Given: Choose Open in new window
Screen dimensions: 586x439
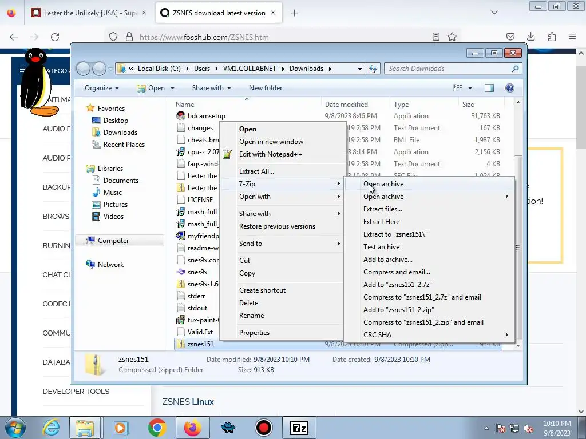Looking at the screenshot, I should point(271,142).
